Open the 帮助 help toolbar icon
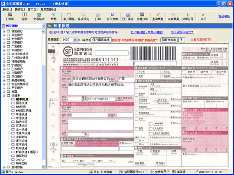Image resolution: width=234 pixels, height=175 pixels. 53,15
